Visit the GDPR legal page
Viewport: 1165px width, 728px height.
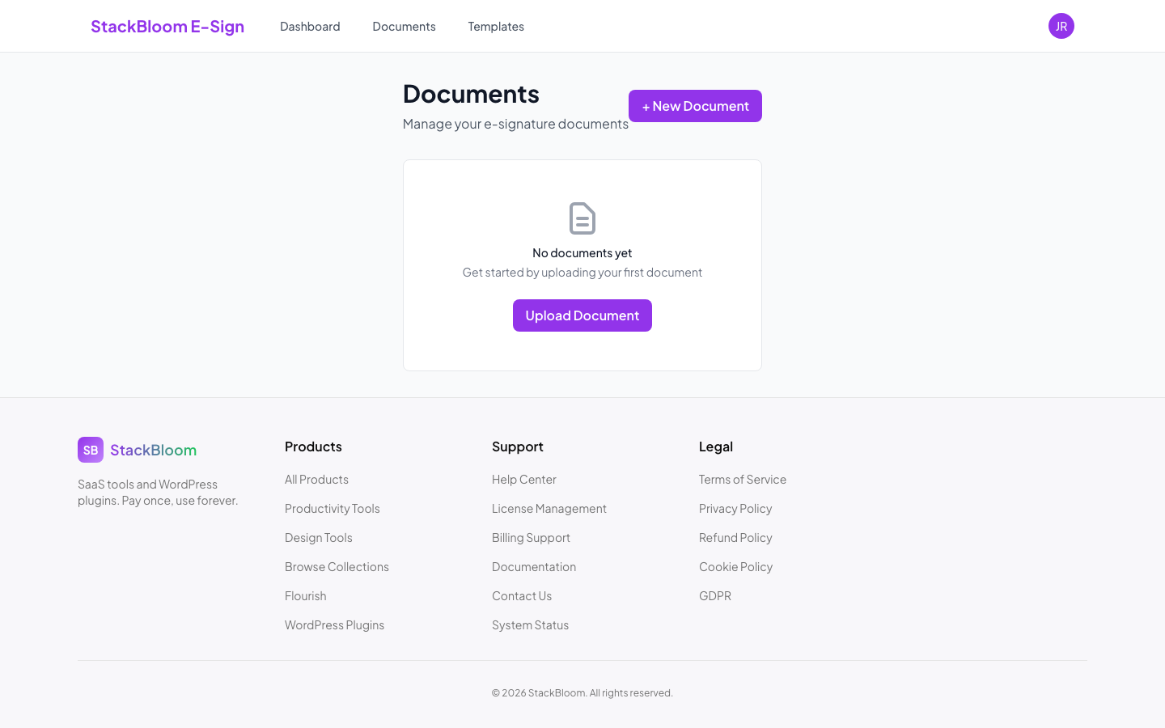pos(715,595)
